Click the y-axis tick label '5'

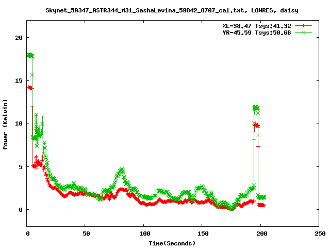(21, 167)
